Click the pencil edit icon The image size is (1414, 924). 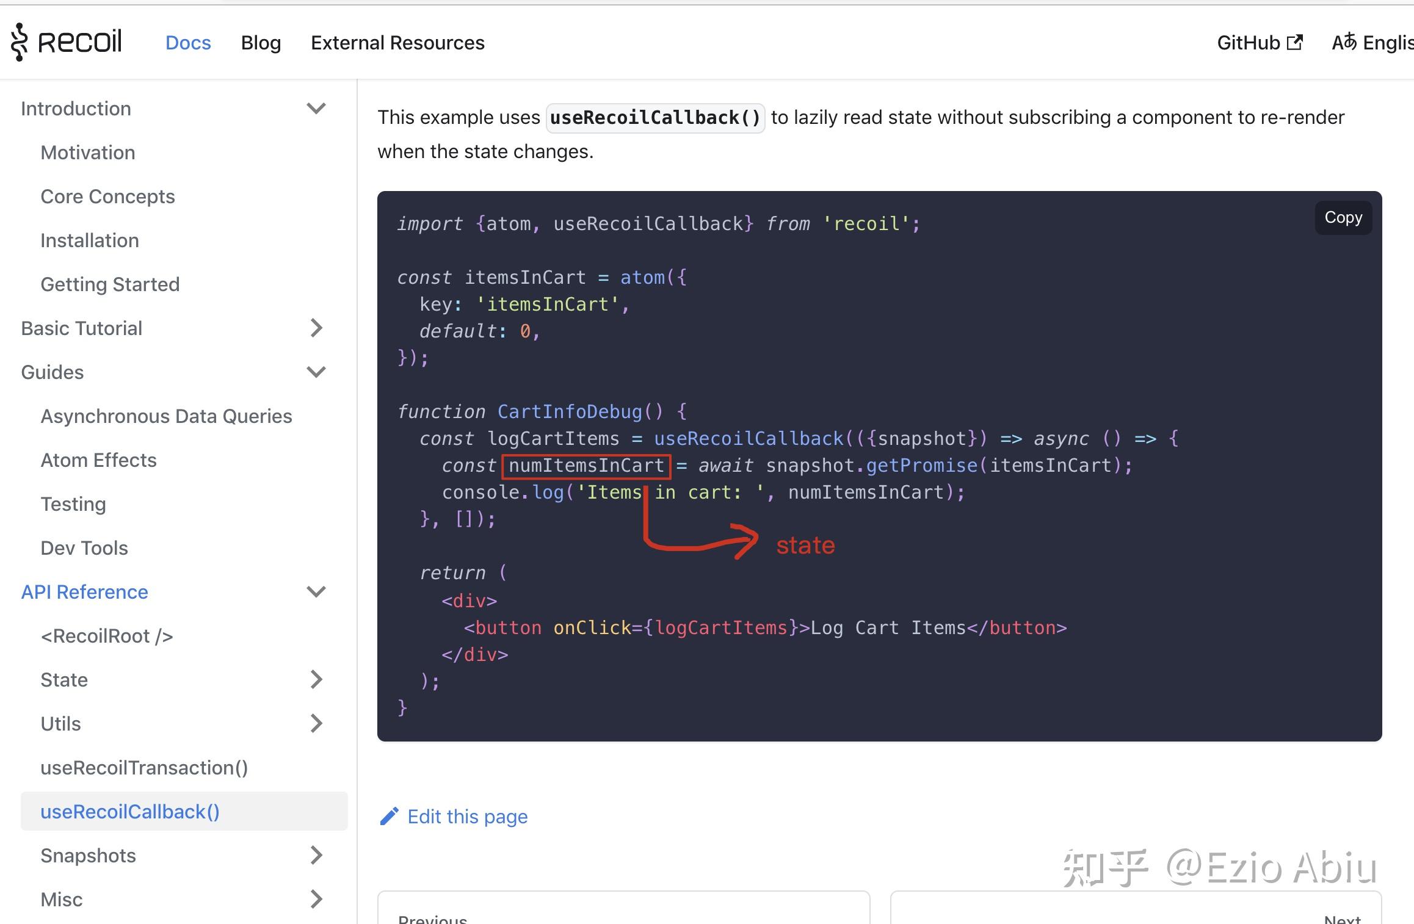pos(389,817)
